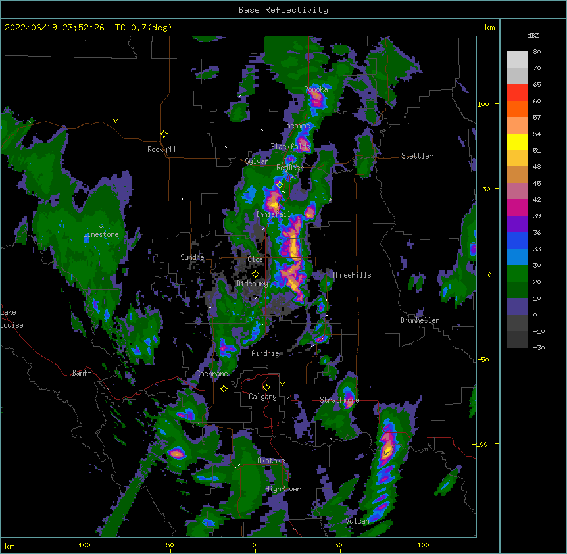
Task: Click the Sylvan map label
Action: (257, 161)
